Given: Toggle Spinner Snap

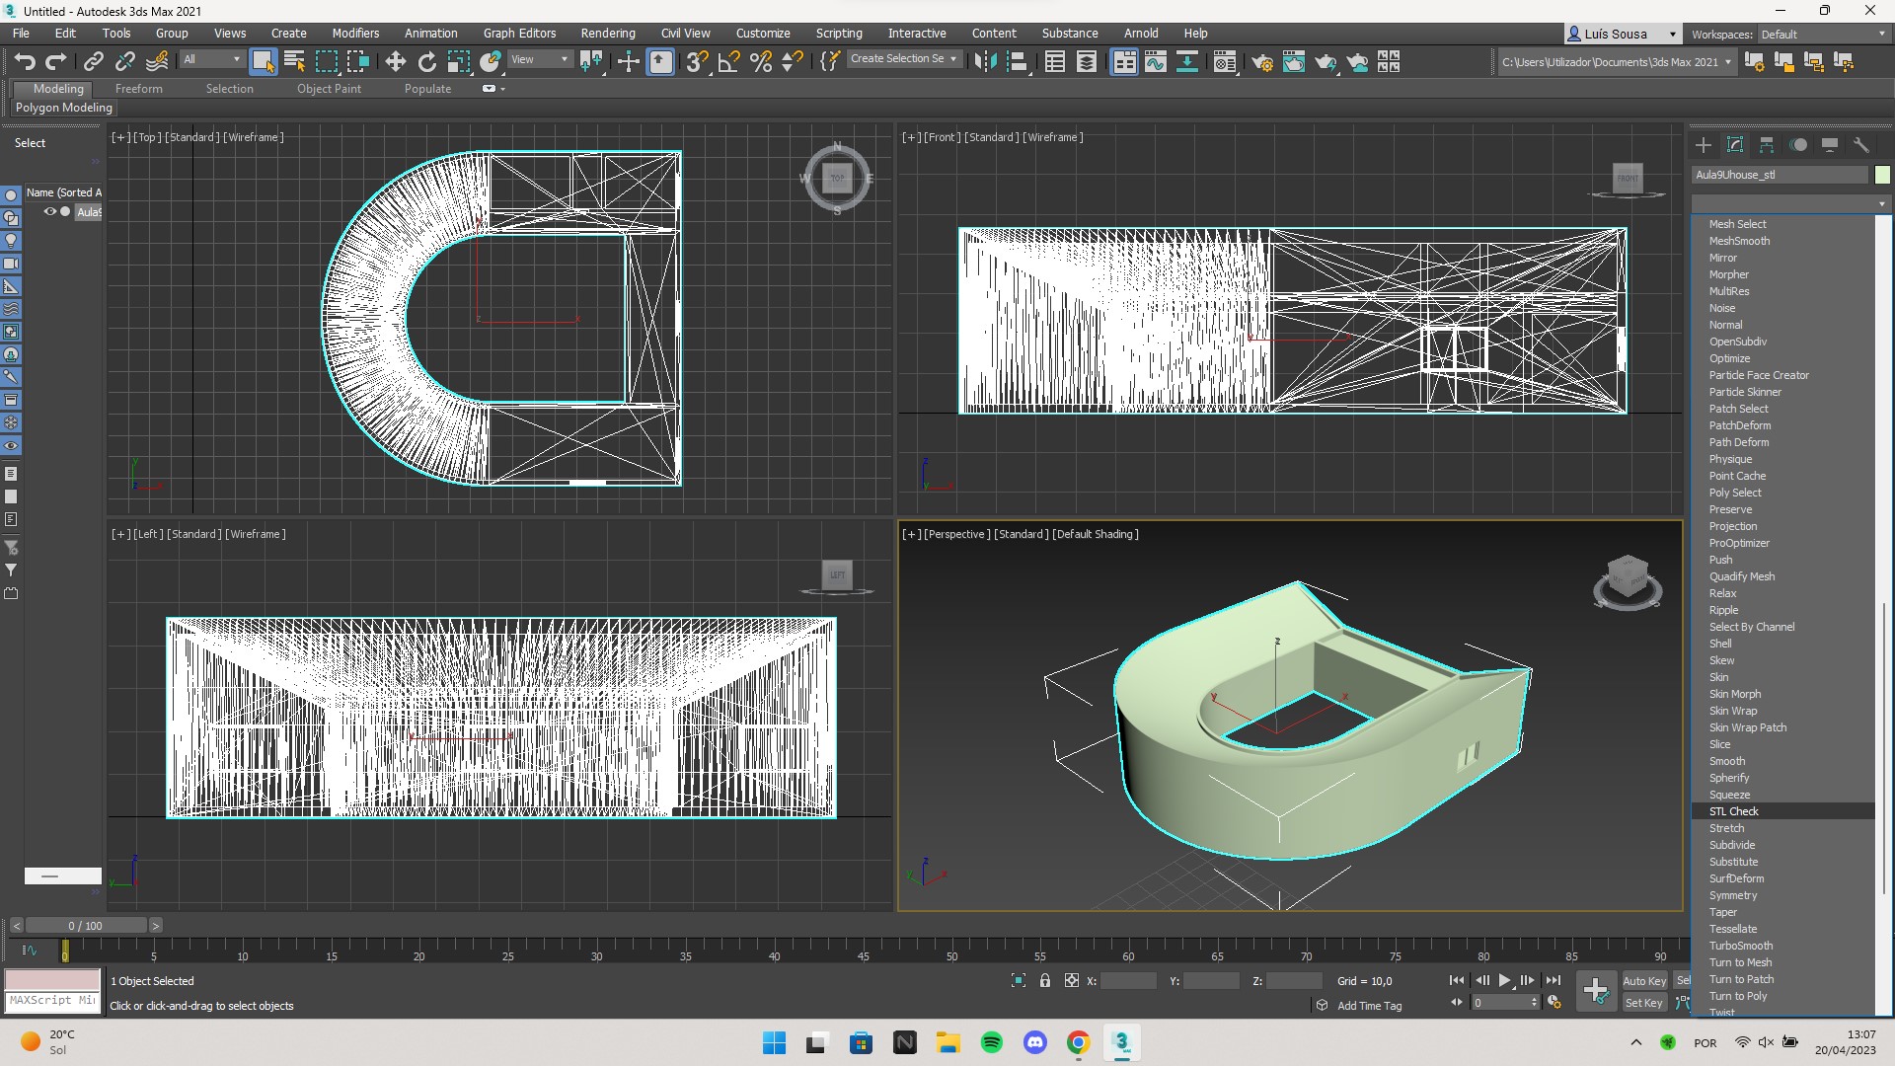Looking at the screenshot, I should point(792,62).
